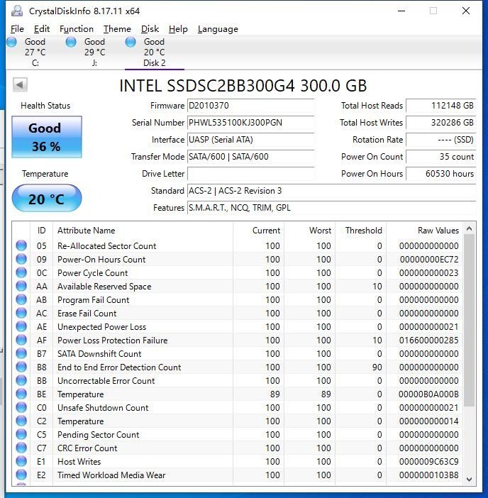Image resolution: width=488 pixels, height=498 pixels.
Task: Select the Disk 2 tab
Action: [155, 52]
